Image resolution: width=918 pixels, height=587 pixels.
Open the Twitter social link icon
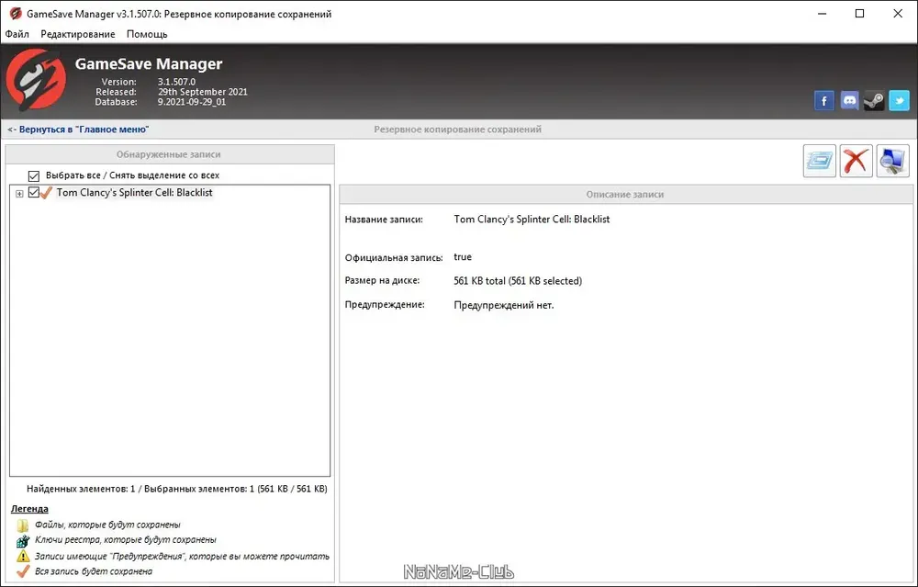[x=900, y=101]
